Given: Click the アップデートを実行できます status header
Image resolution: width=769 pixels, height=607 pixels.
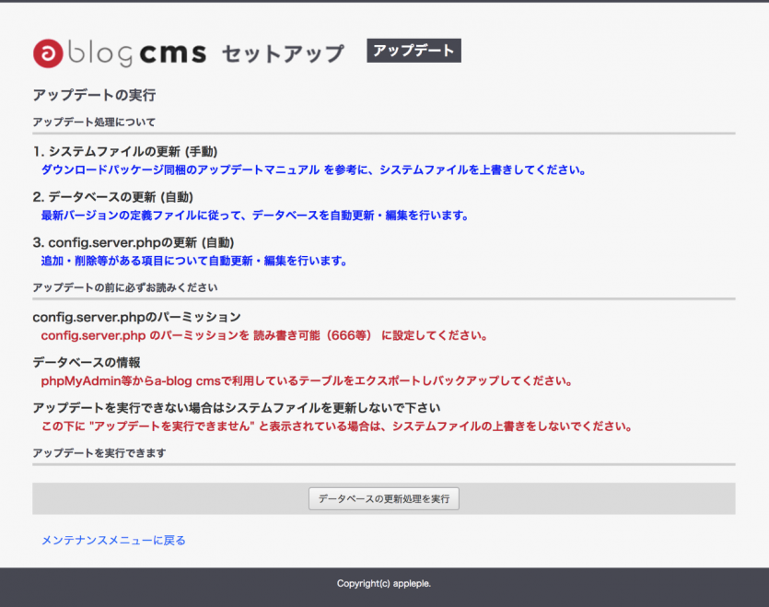Looking at the screenshot, I should pyautogui.click(x=99, y=453).
